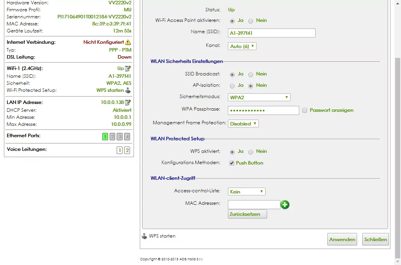
Task: Open the Kanal dropdown
Action: click(x=242, y=46)
